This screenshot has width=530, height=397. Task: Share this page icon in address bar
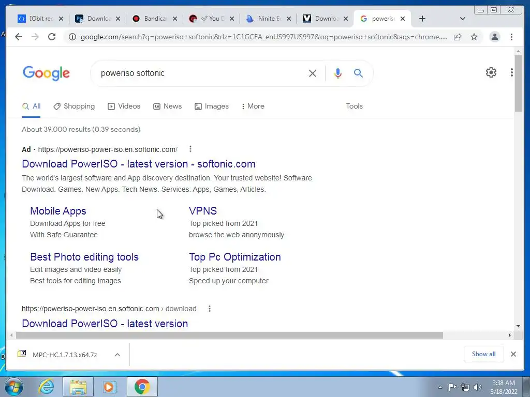[x=458, y=37]
